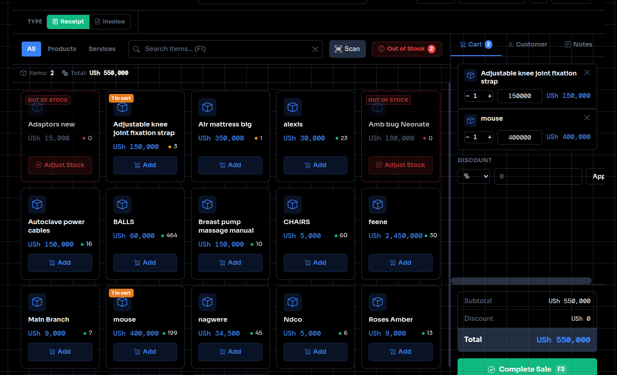The image size is (617, 375).
Task: Click the OUT OF STOCK badge on Adaptors new
Action: (48, 100)
